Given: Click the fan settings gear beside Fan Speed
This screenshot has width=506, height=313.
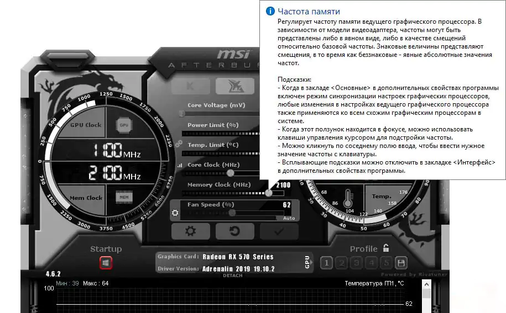Looking at the screenshot, I should pyautogui.click(x=175, y=213).
